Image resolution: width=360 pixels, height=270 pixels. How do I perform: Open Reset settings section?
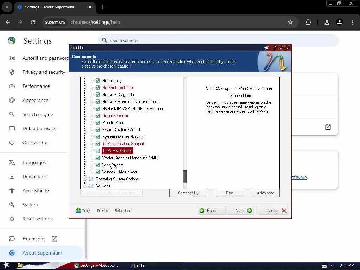tap(37, 219)
